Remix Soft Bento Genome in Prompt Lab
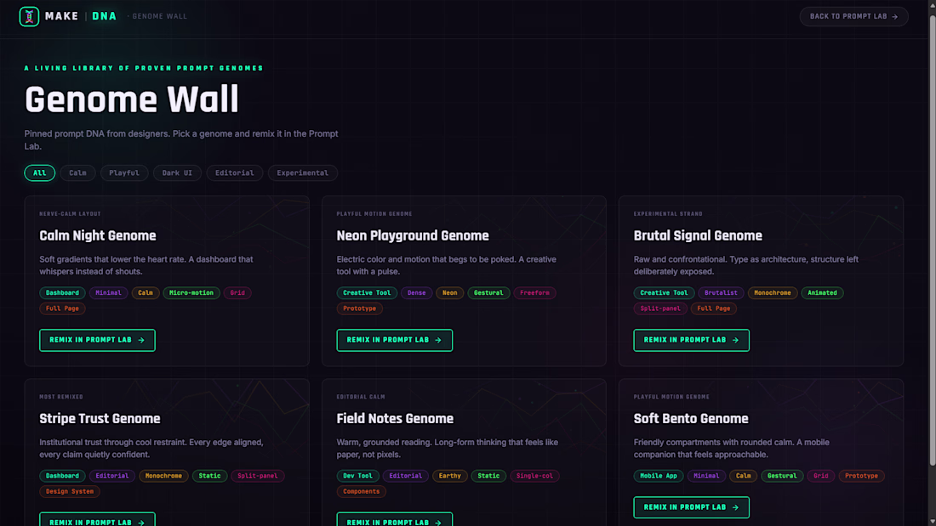The image size is (936, 526). click(x=691, y=507)
